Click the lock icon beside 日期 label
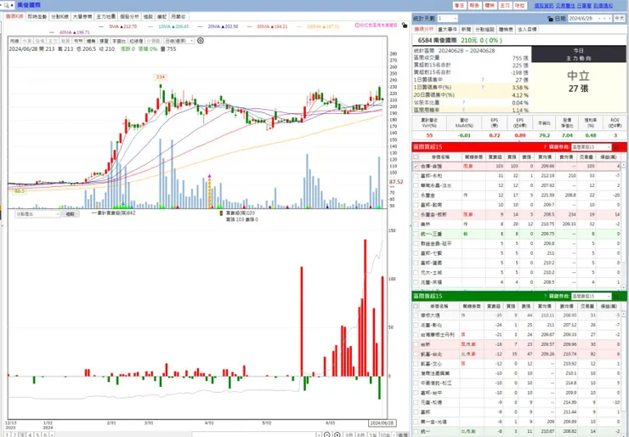Image resolution: width=629 pixels, height=437 pixels. click(x=550, y=19)
